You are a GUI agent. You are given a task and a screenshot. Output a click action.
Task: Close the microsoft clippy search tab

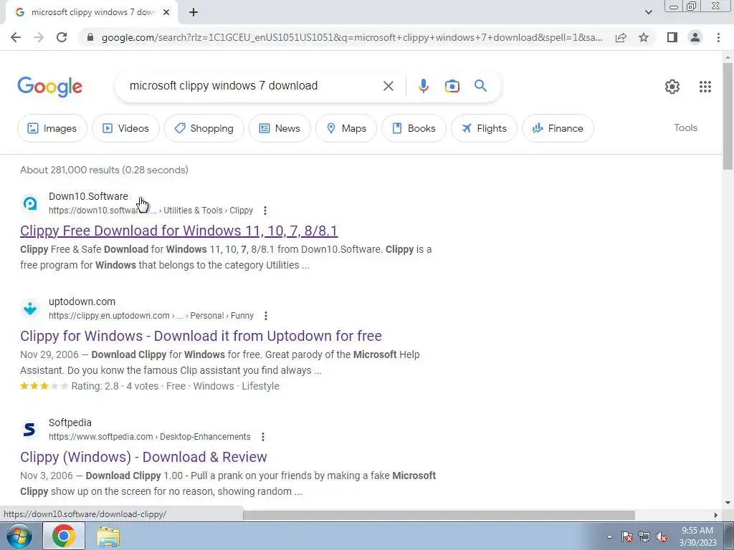tap(166, 12)
